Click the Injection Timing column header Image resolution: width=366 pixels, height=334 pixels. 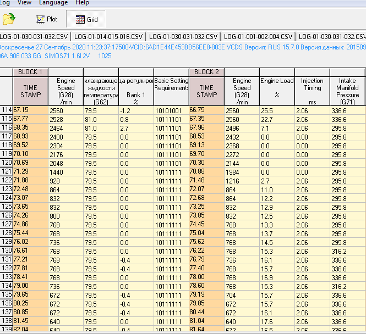pyautogui.click(x=312, y=91)
